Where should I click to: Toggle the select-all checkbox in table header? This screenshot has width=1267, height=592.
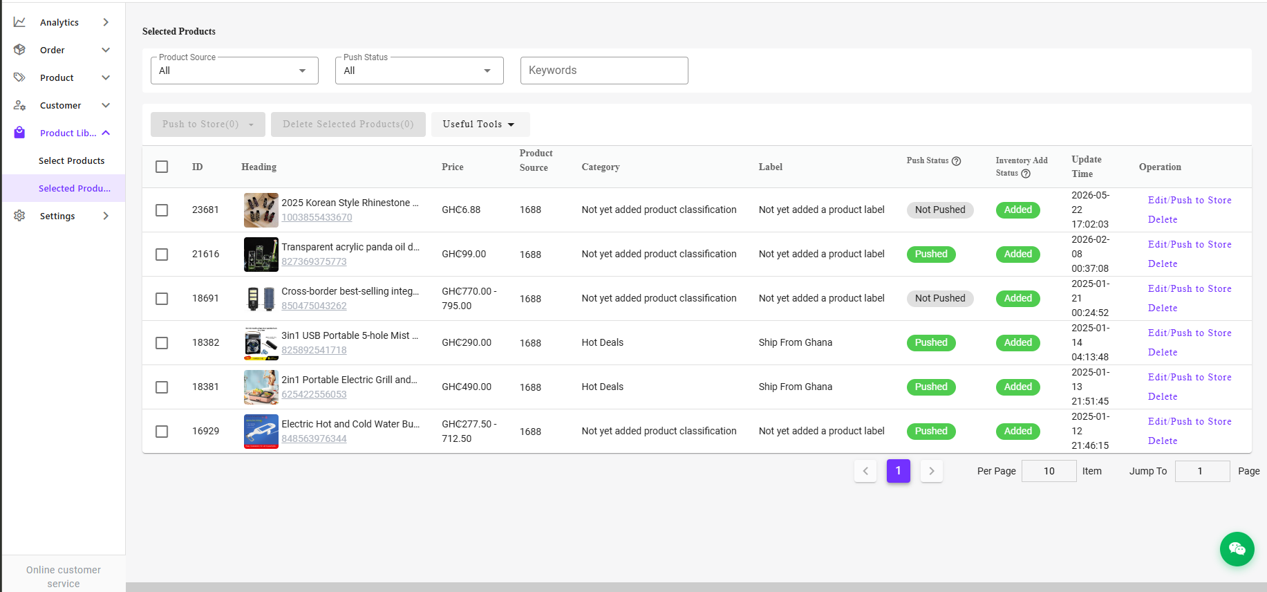click(162, 167)
